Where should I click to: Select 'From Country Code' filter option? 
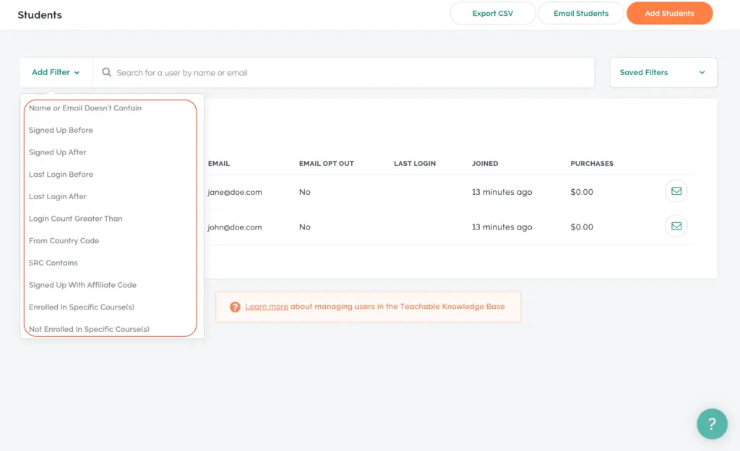click(x=64, y=241)
